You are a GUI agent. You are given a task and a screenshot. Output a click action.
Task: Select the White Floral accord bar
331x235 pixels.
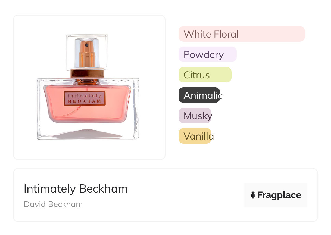point(242,34)
